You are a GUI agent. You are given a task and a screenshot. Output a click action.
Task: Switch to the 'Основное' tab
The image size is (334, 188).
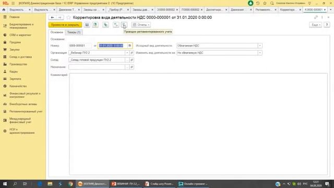[x=57, y=32]
